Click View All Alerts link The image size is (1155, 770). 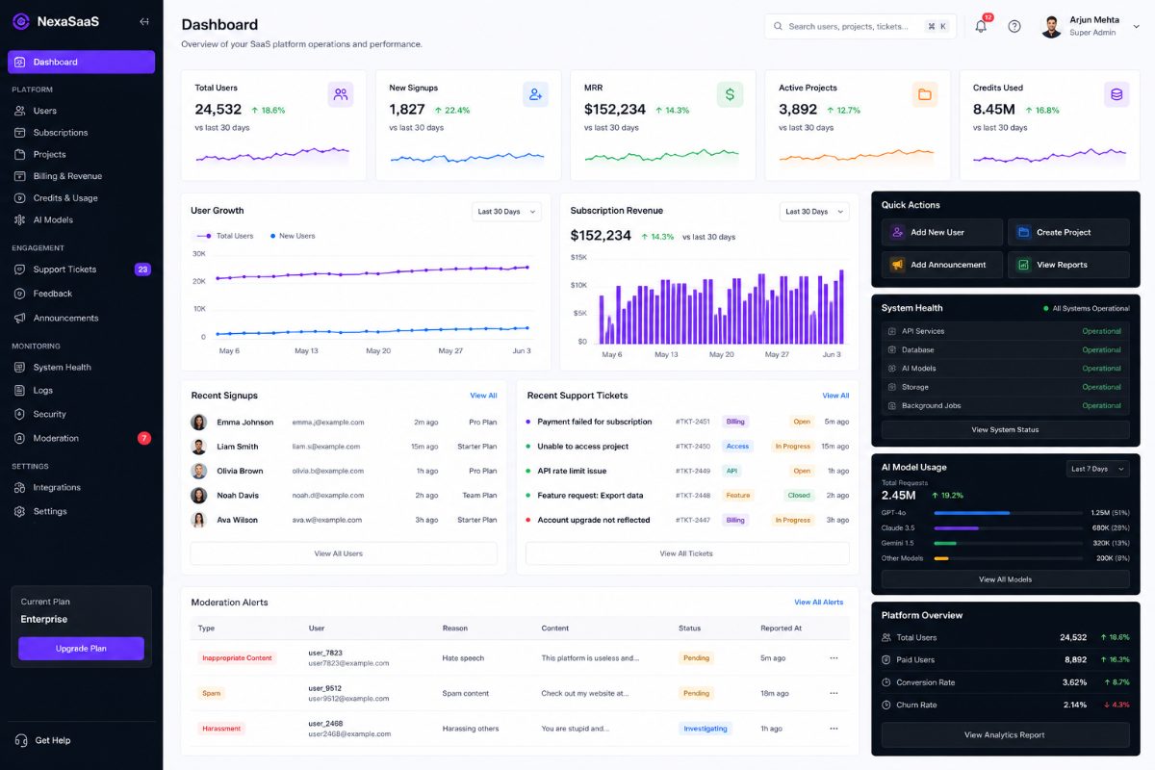pyautogui.click(x=818, y=603)
